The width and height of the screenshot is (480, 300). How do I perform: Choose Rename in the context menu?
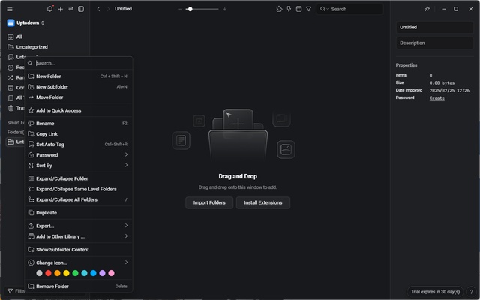pyautogui.click(x=79, y=123)
